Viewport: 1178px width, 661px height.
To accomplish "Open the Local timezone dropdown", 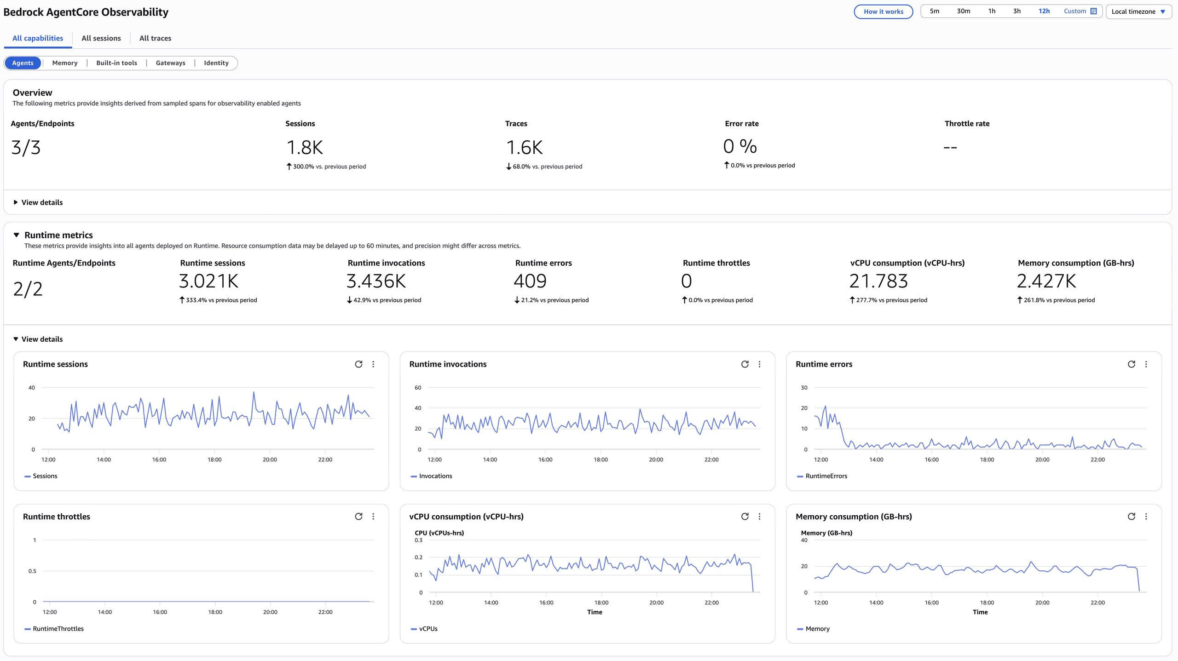I will [x=1138, y=11].
